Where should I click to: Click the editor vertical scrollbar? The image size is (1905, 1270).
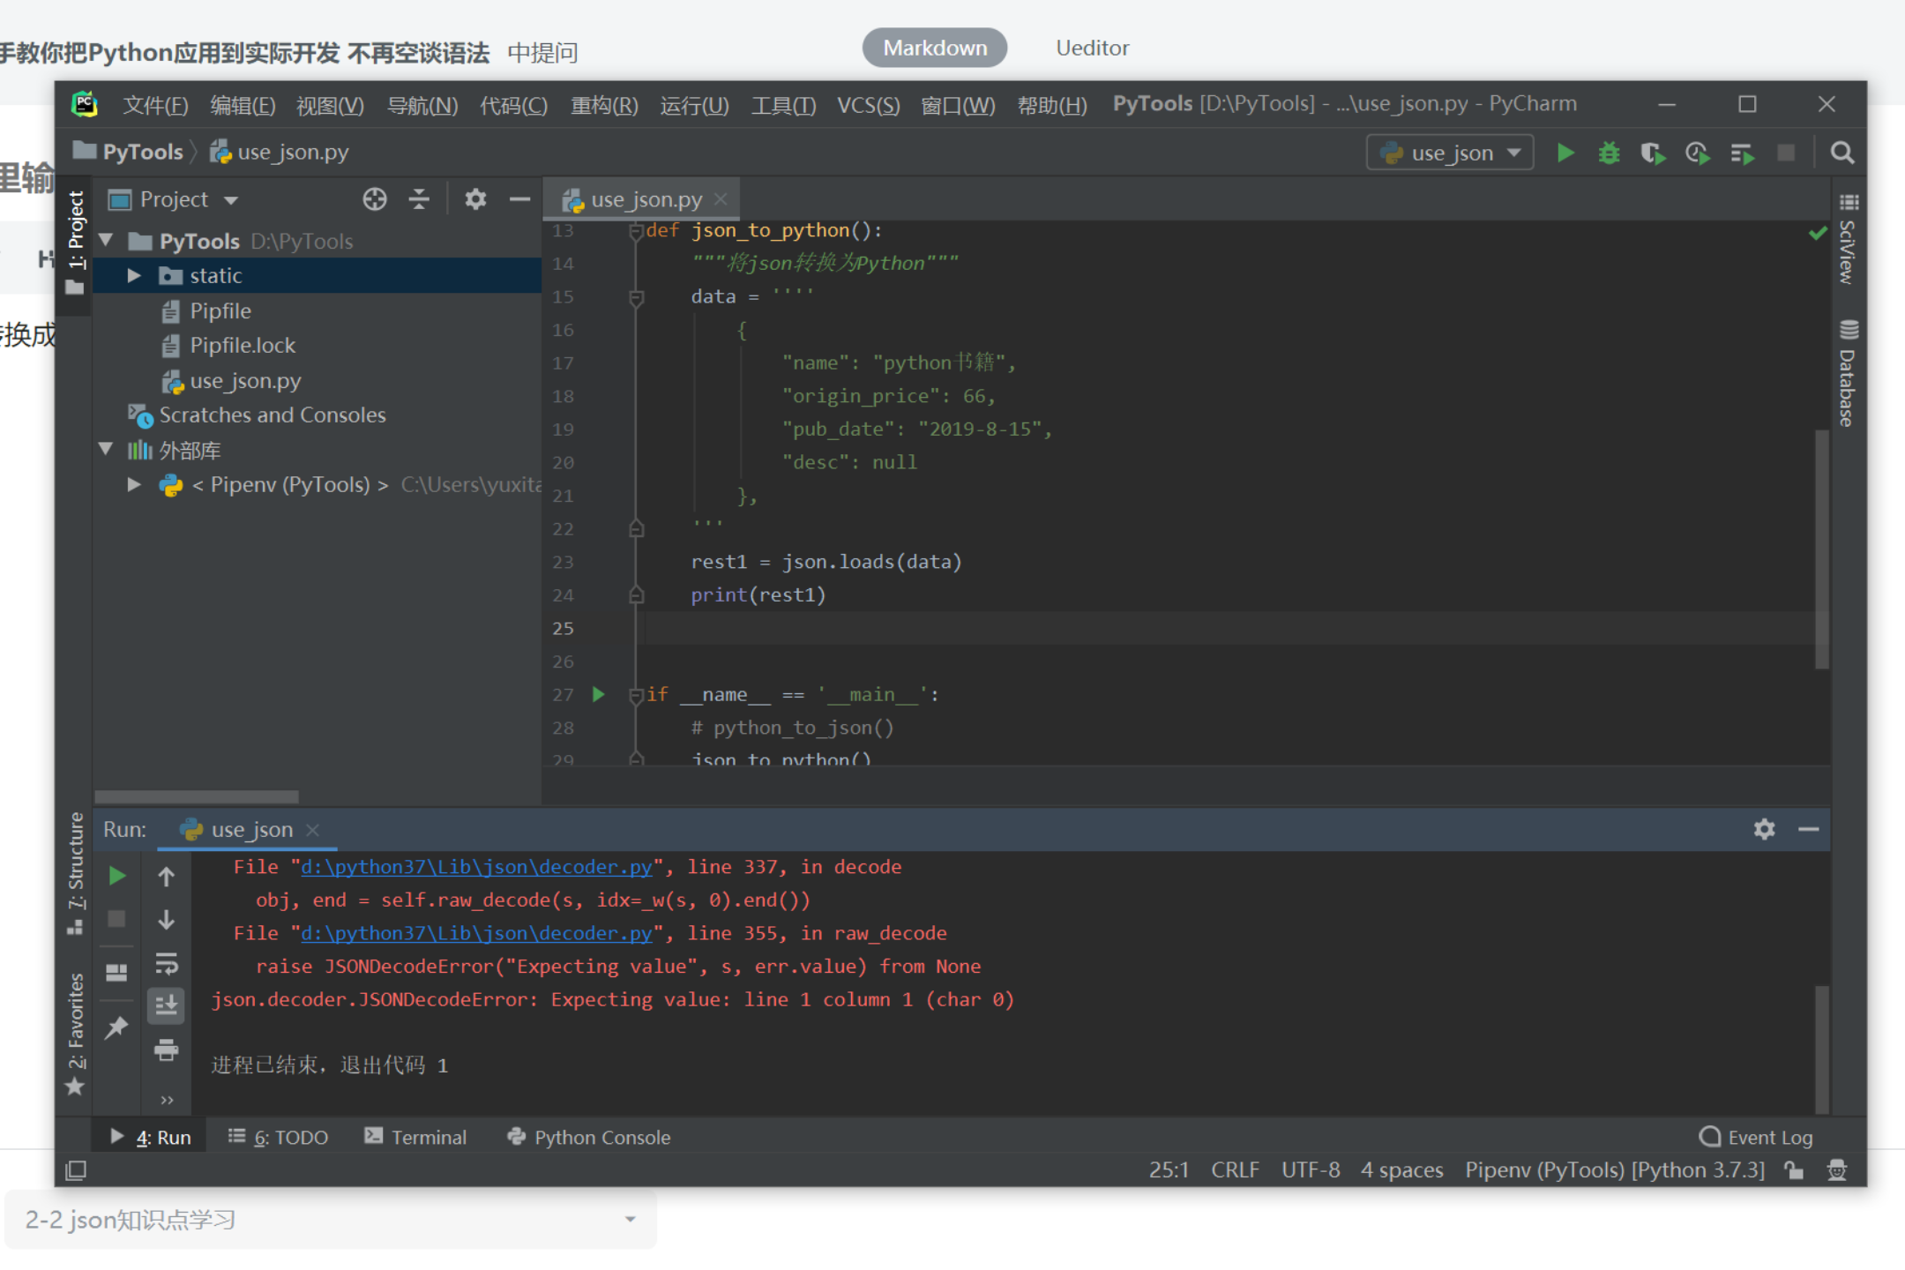point(1821,549)
